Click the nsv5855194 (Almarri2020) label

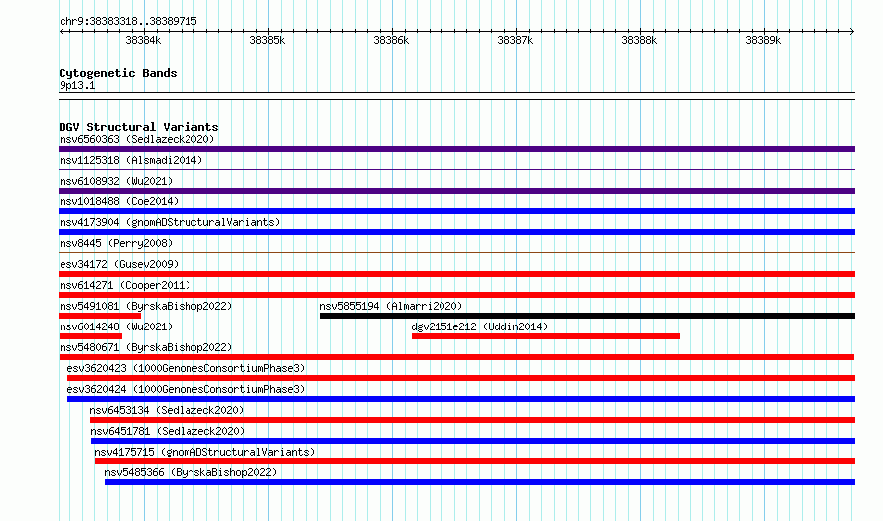(x=391, y=306)
